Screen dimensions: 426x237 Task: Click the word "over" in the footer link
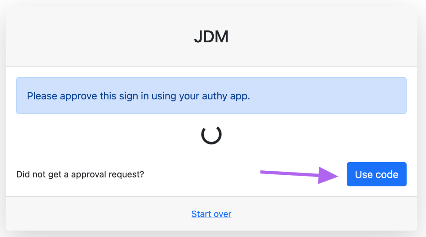(x=223, y=214)
